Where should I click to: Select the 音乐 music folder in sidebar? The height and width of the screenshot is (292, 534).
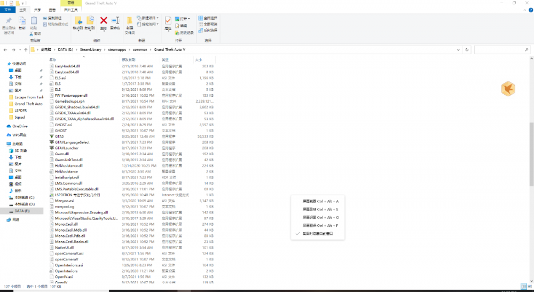15,191
